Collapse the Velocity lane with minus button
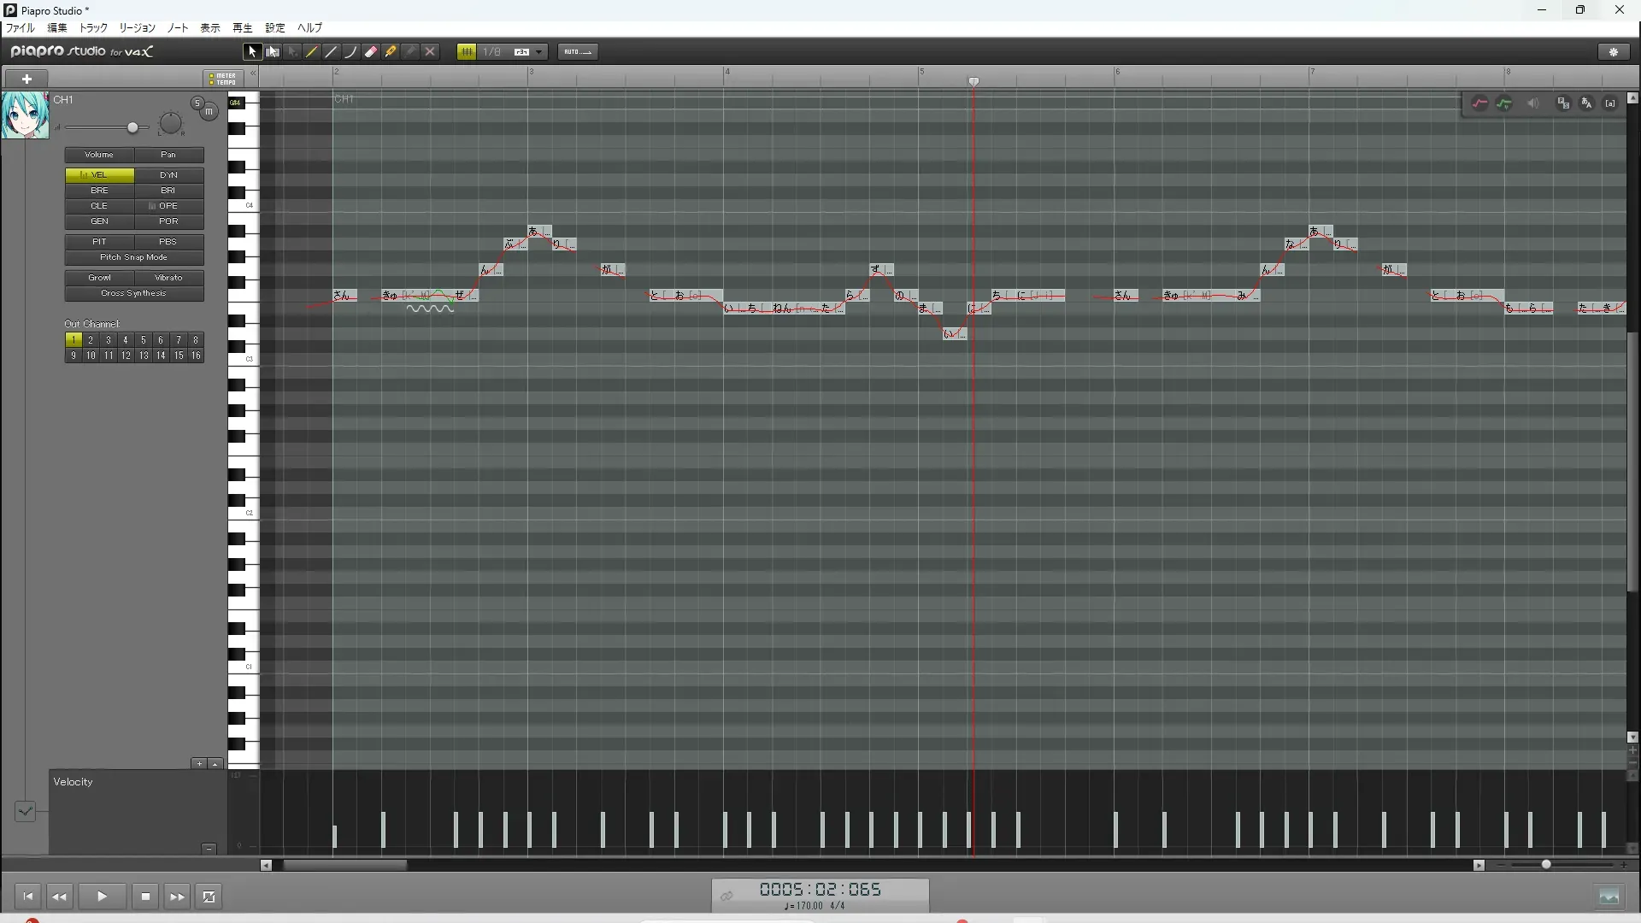 pos(209,849)
